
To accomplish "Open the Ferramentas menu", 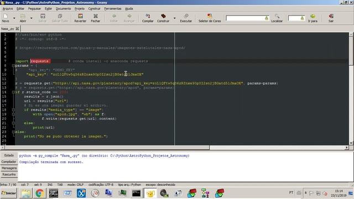I will pos(113,9).
